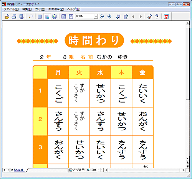
Task: Click period 1 row header
Action: (x=40, y=93)
